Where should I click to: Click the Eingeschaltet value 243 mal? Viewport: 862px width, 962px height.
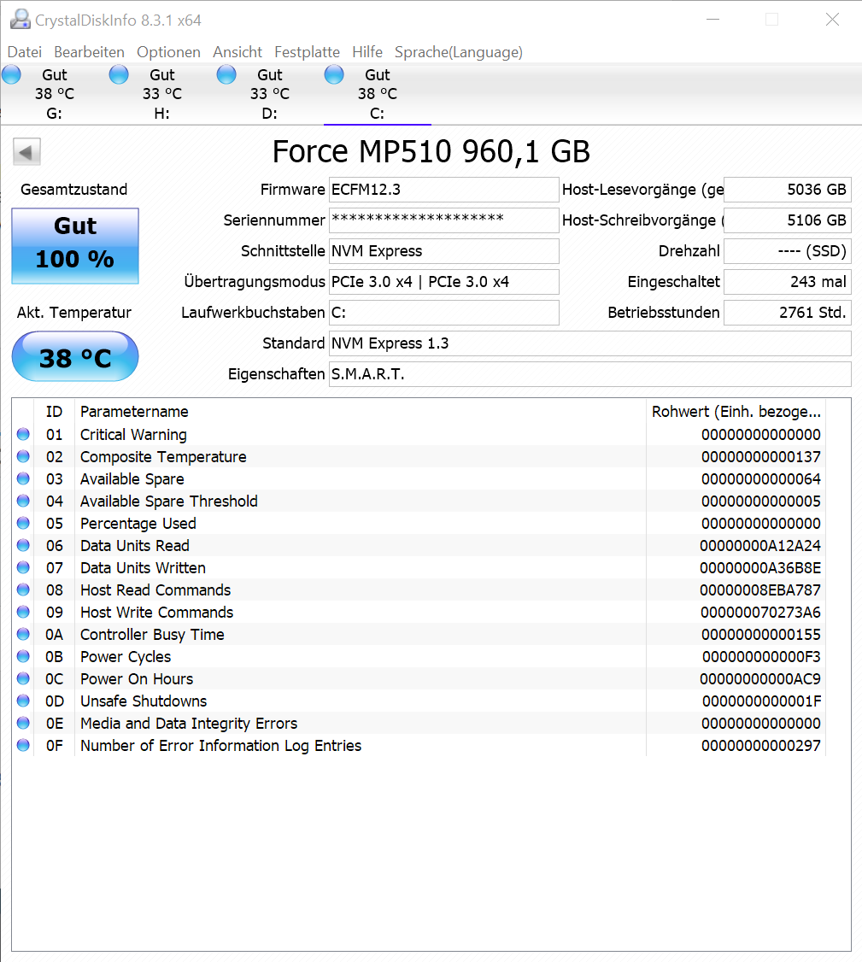(787, 282)
